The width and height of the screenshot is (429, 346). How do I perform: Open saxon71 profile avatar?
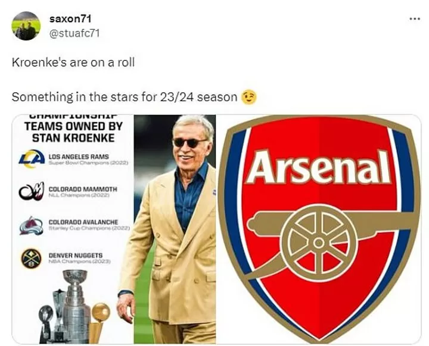(26, 26)
